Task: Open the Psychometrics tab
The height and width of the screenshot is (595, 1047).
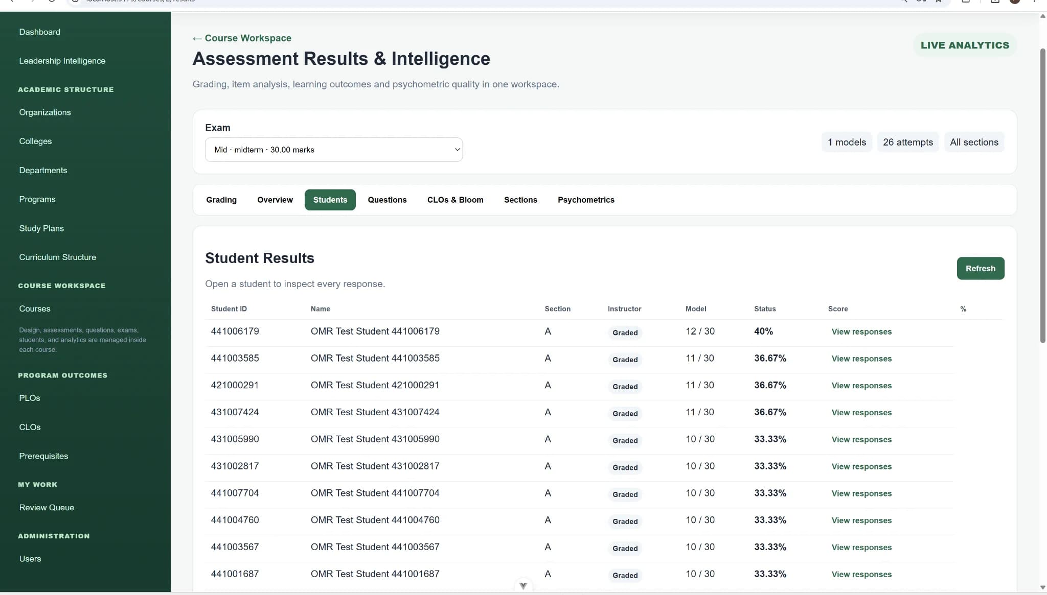Action: pos(586,200)
